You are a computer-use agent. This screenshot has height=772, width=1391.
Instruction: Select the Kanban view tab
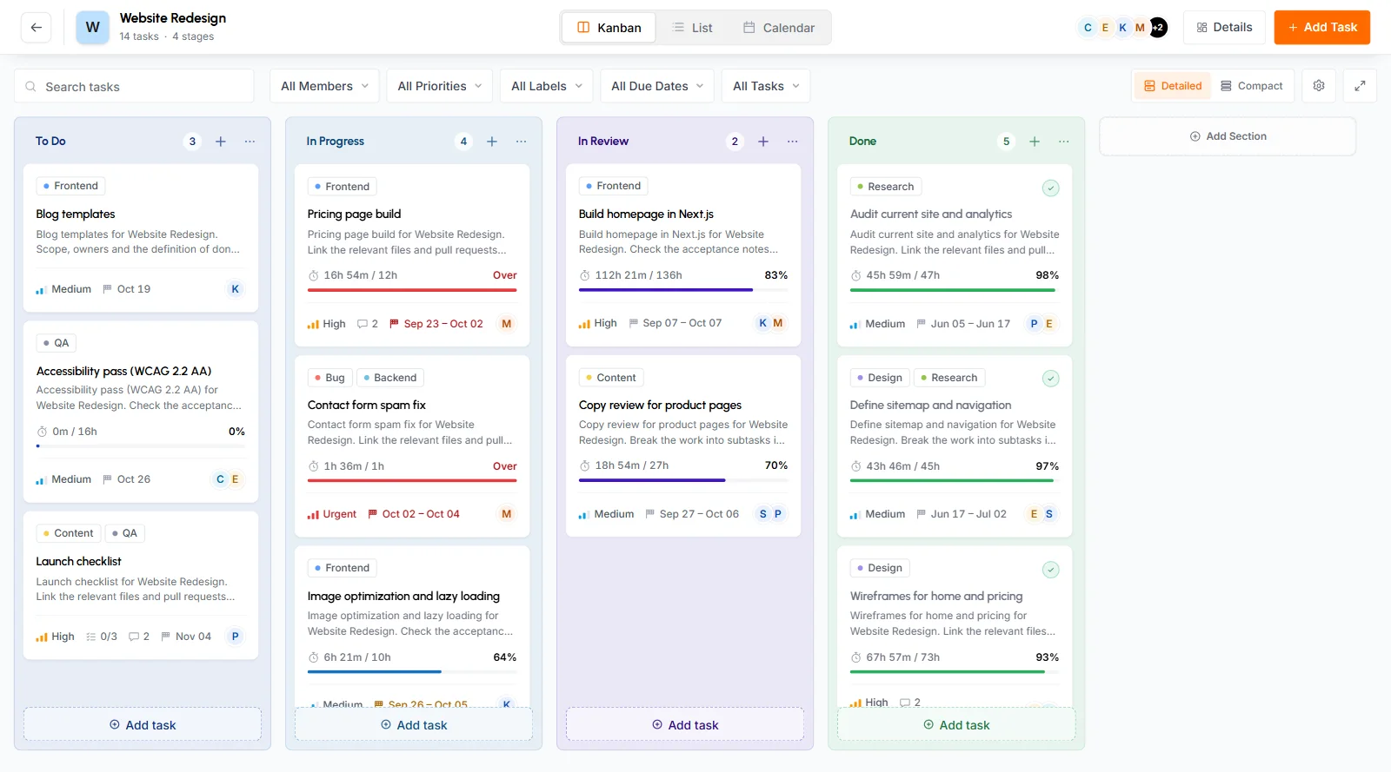609,28
